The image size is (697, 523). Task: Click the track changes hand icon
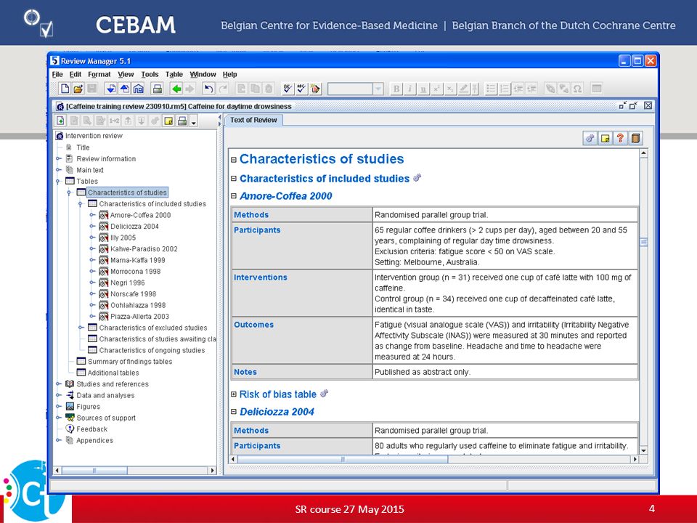[315, 89]
